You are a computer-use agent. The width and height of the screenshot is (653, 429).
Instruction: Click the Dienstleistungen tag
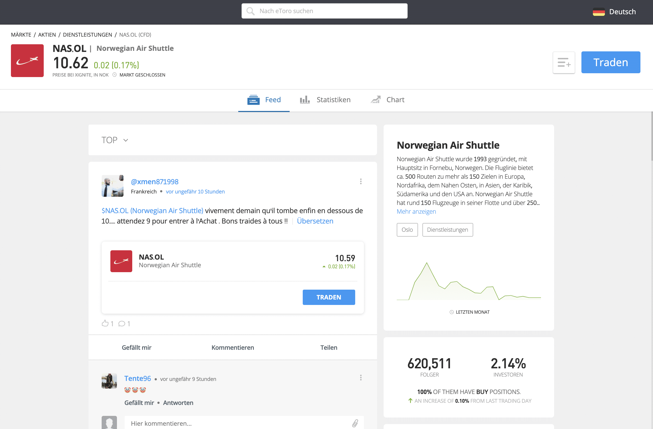pos(448,230)
